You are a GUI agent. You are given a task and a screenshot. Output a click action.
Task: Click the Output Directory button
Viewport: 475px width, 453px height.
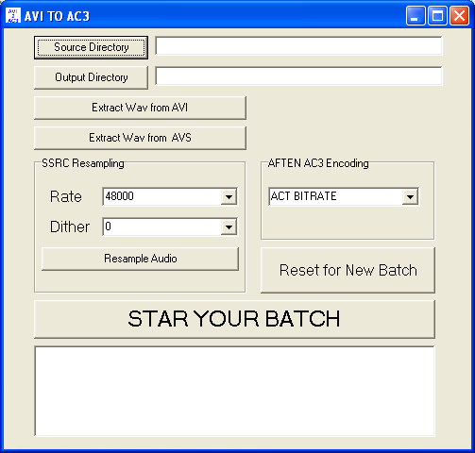(x=91, y=77)
